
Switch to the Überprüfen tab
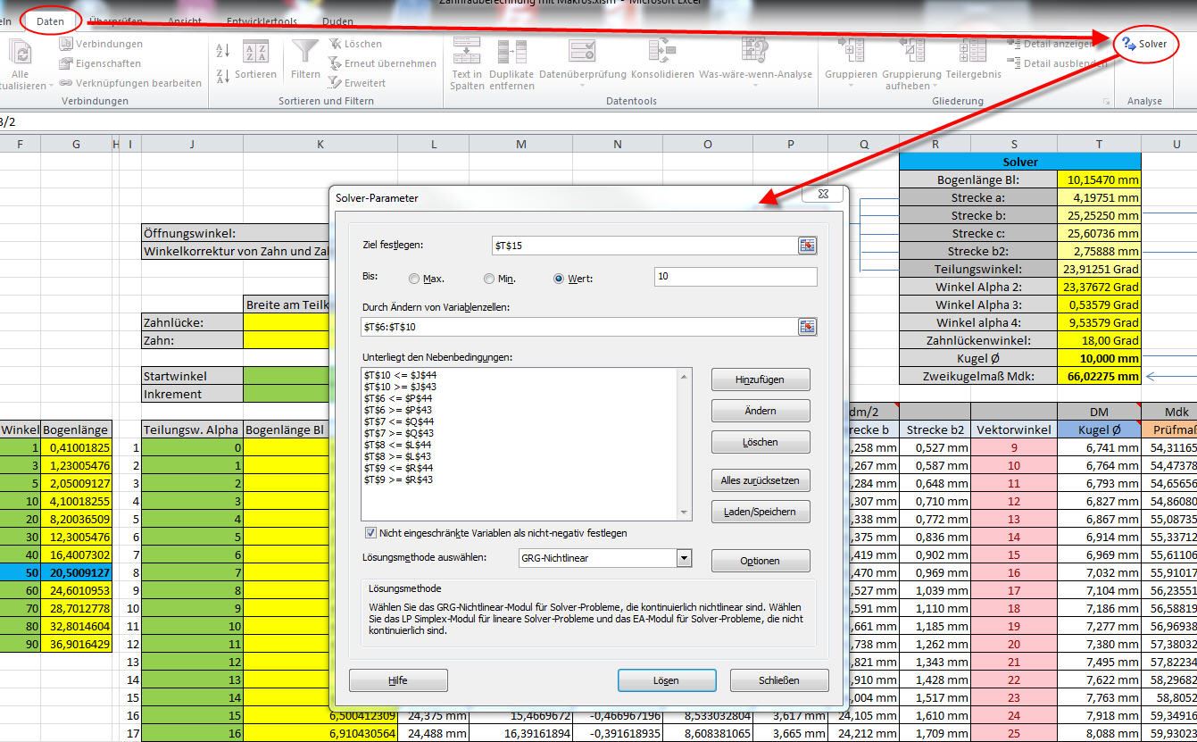(x=115, y=21)
